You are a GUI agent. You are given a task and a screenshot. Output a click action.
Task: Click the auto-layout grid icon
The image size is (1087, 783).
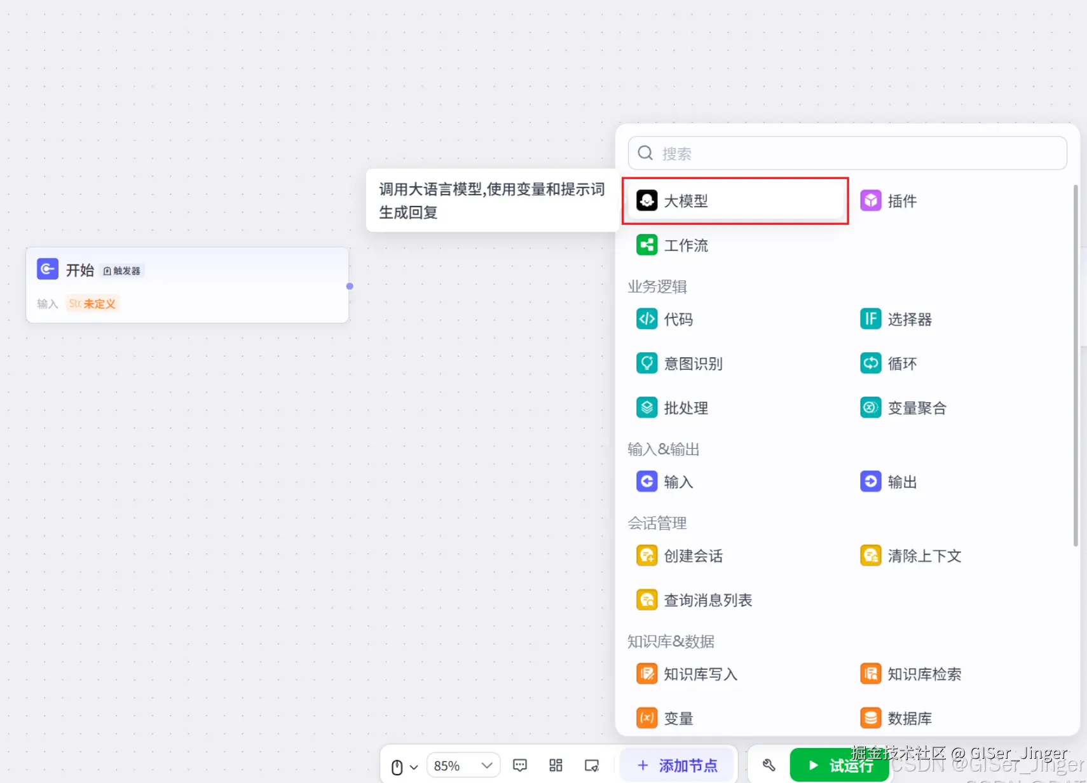click(556, 765)
